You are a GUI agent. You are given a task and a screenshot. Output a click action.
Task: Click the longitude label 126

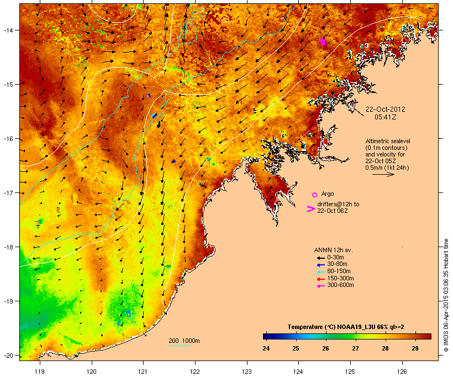point(402,372)
